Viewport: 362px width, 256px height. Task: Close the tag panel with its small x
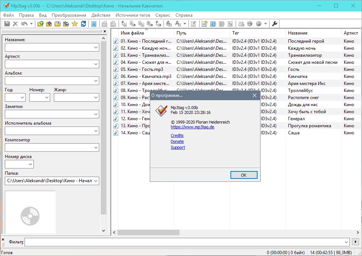click(105, 31)
